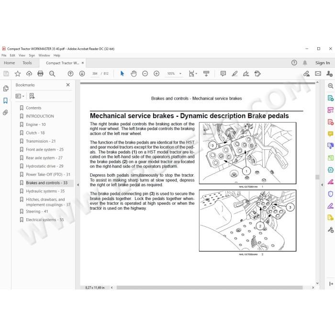This screenshot has width=335, height=335.
Task: Click the page number input field
Action: 95,74
